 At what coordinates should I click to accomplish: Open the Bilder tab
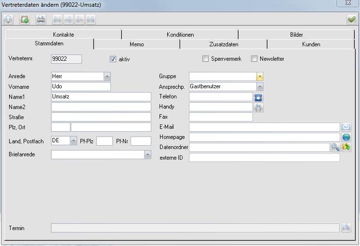point(296,34)
